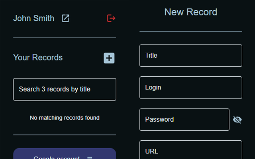Viewport: 255px width, 159px height.
Task: Click the red logout icon
Action: tap(111, 18)
